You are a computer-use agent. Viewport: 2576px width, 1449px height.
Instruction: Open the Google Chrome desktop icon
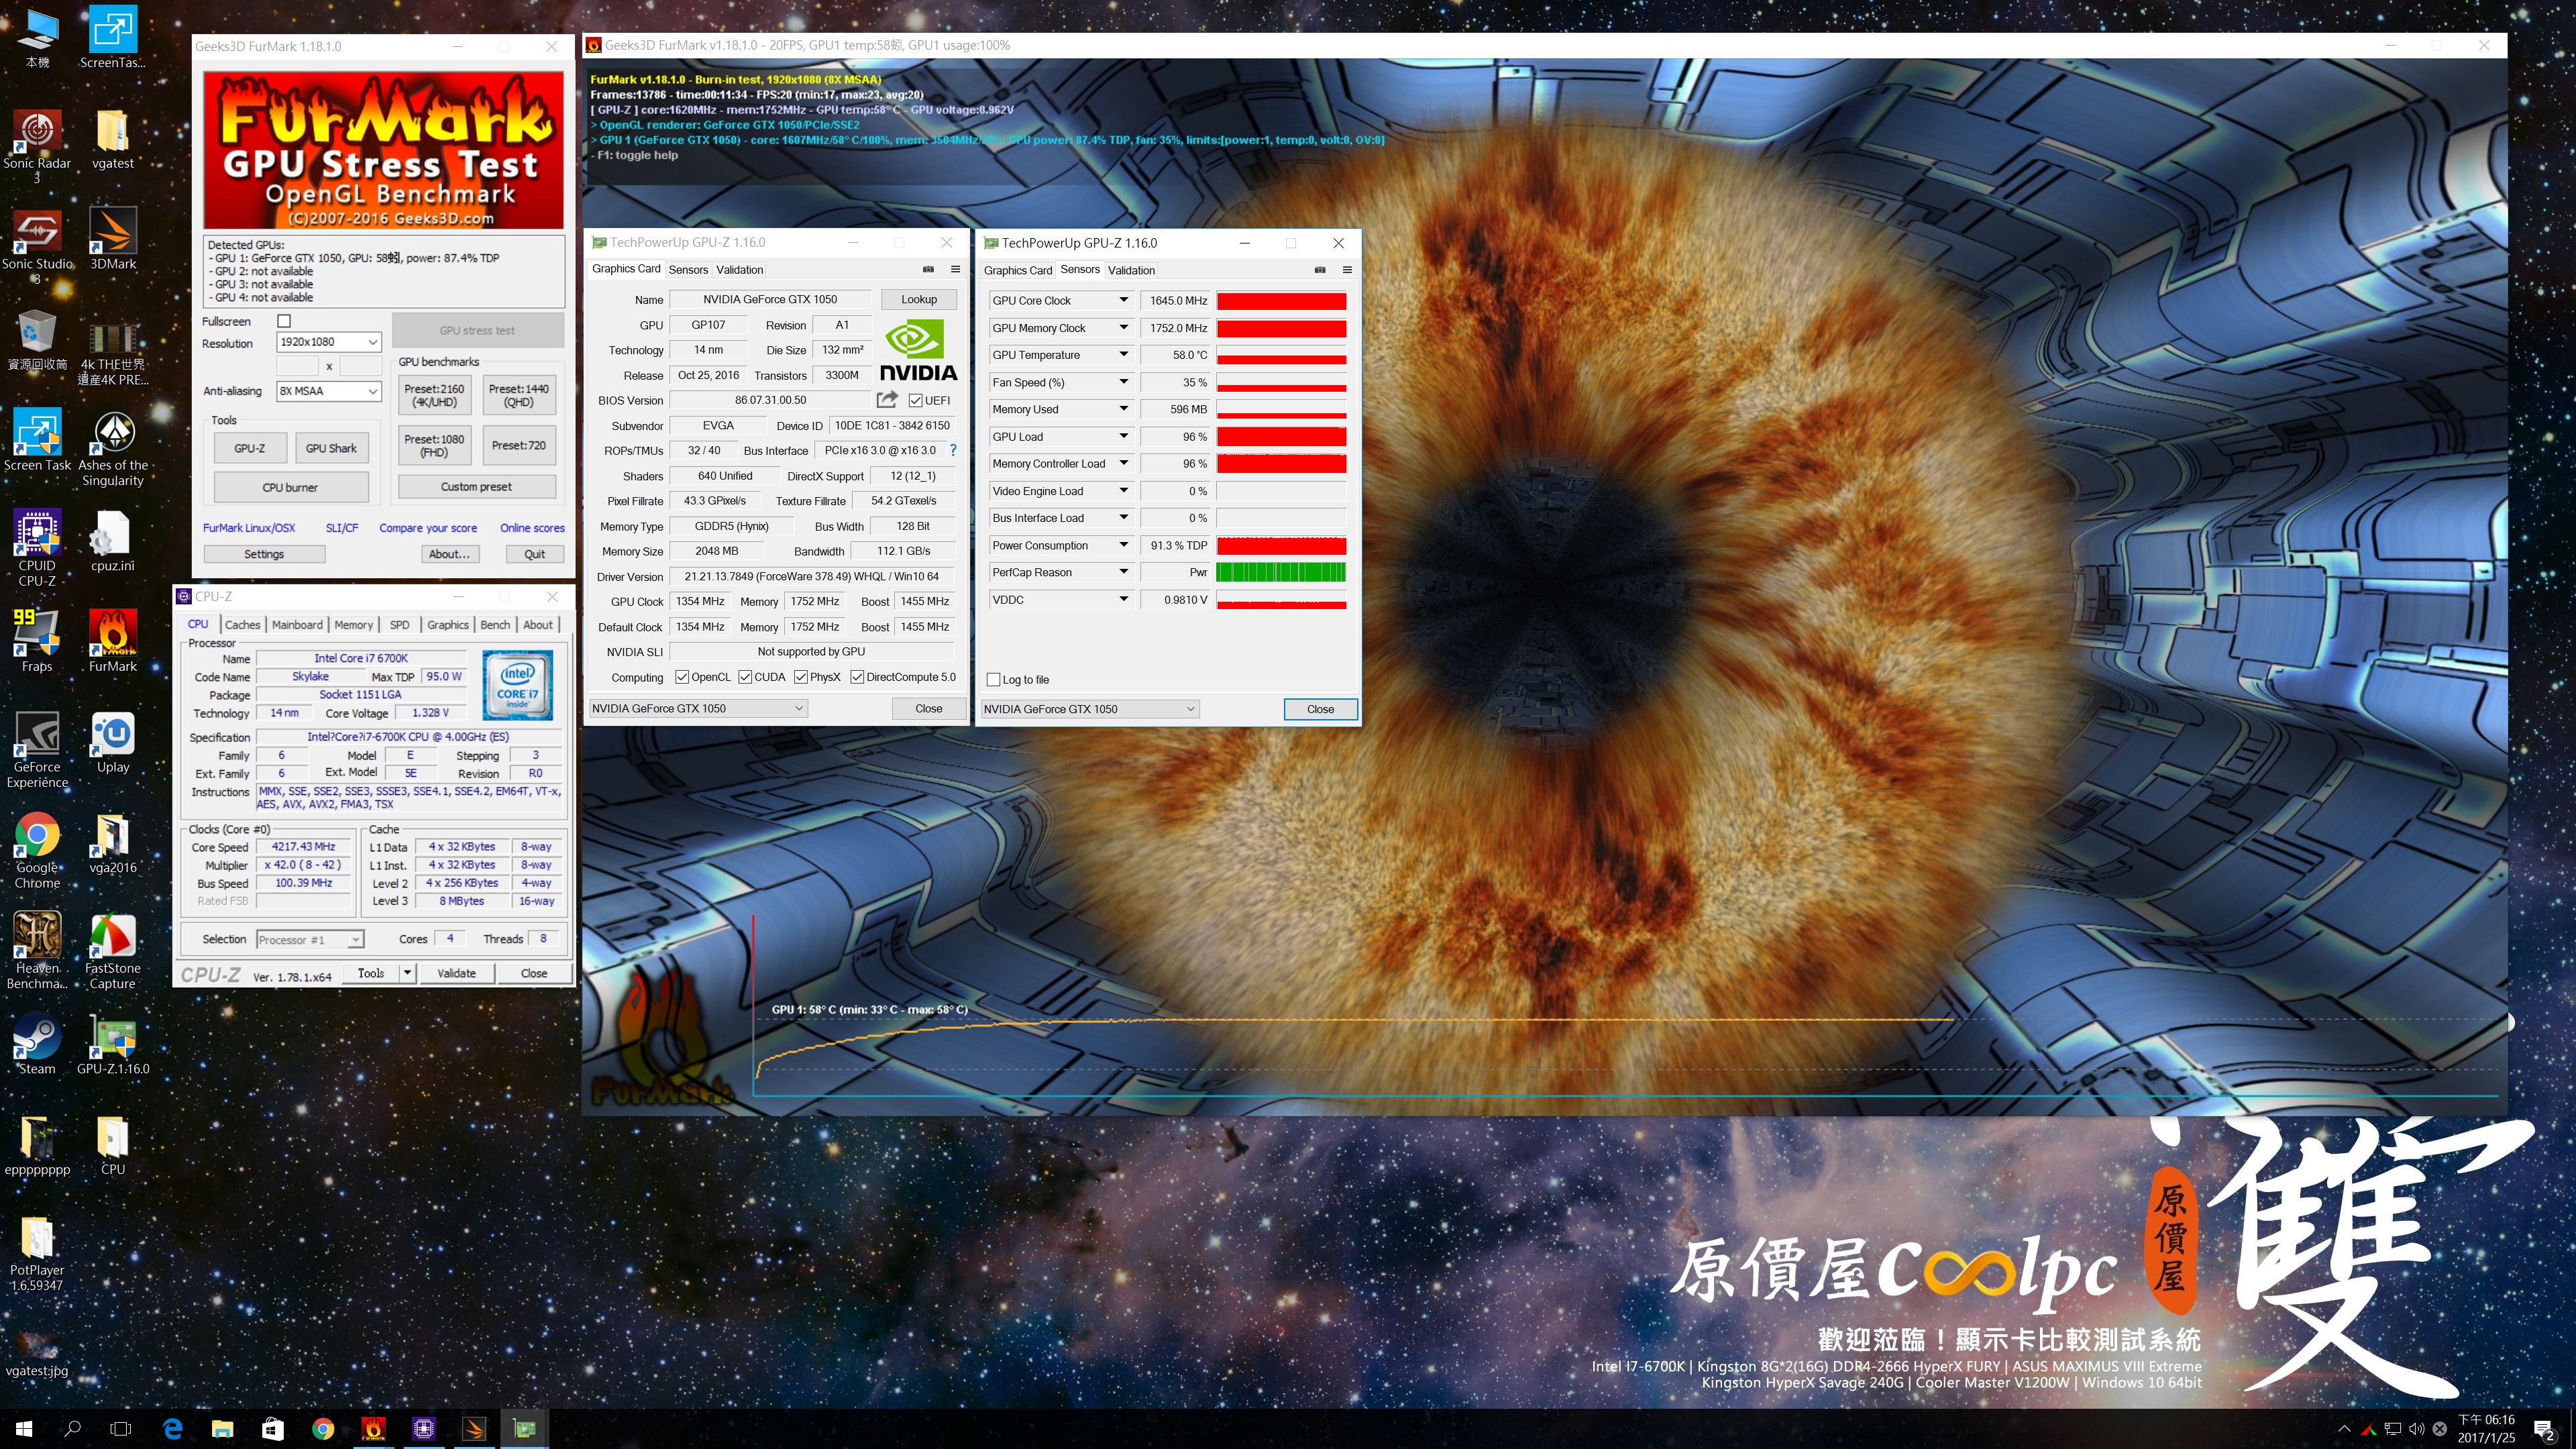tap(37, 850)
